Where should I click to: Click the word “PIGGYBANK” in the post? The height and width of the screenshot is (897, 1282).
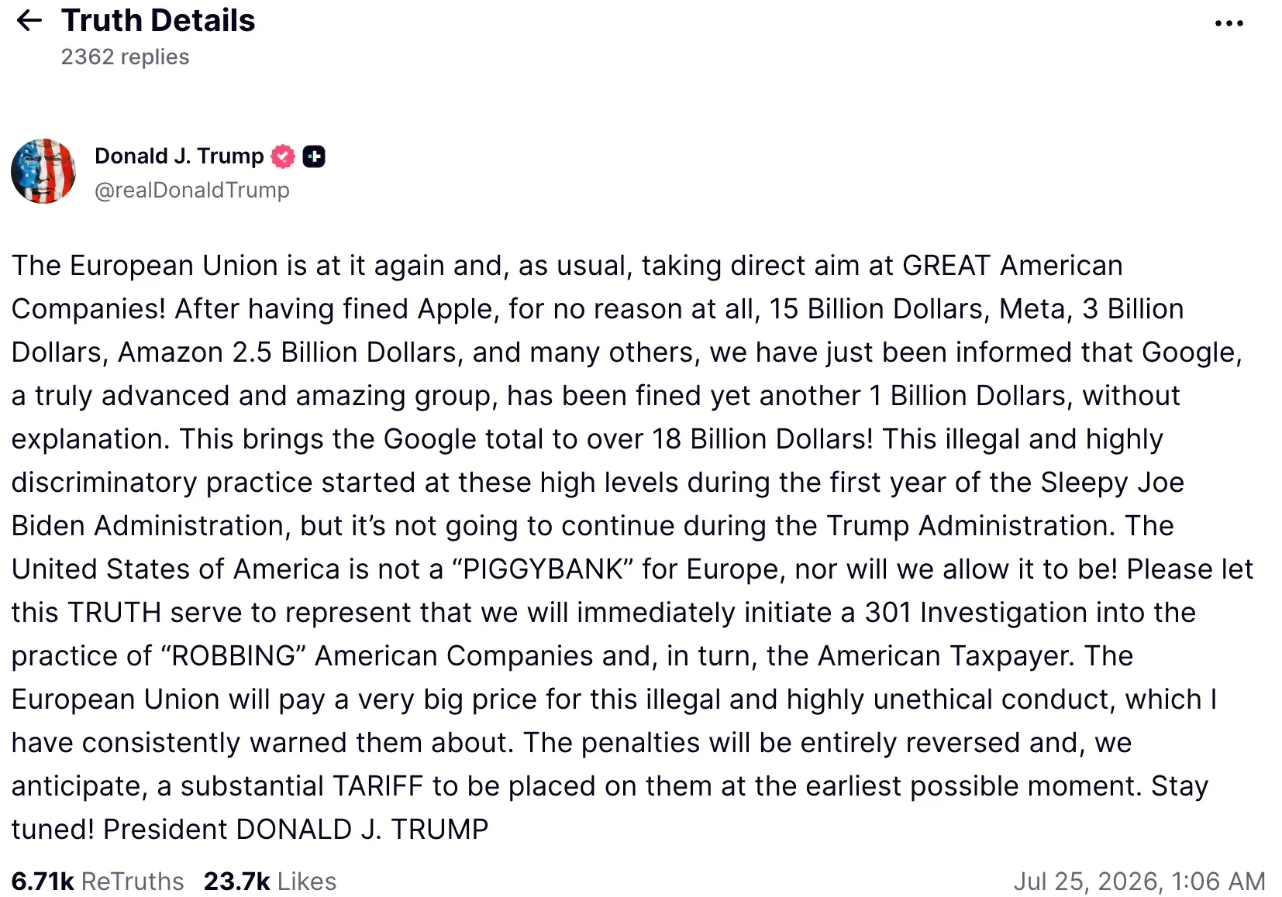point(543,569)
